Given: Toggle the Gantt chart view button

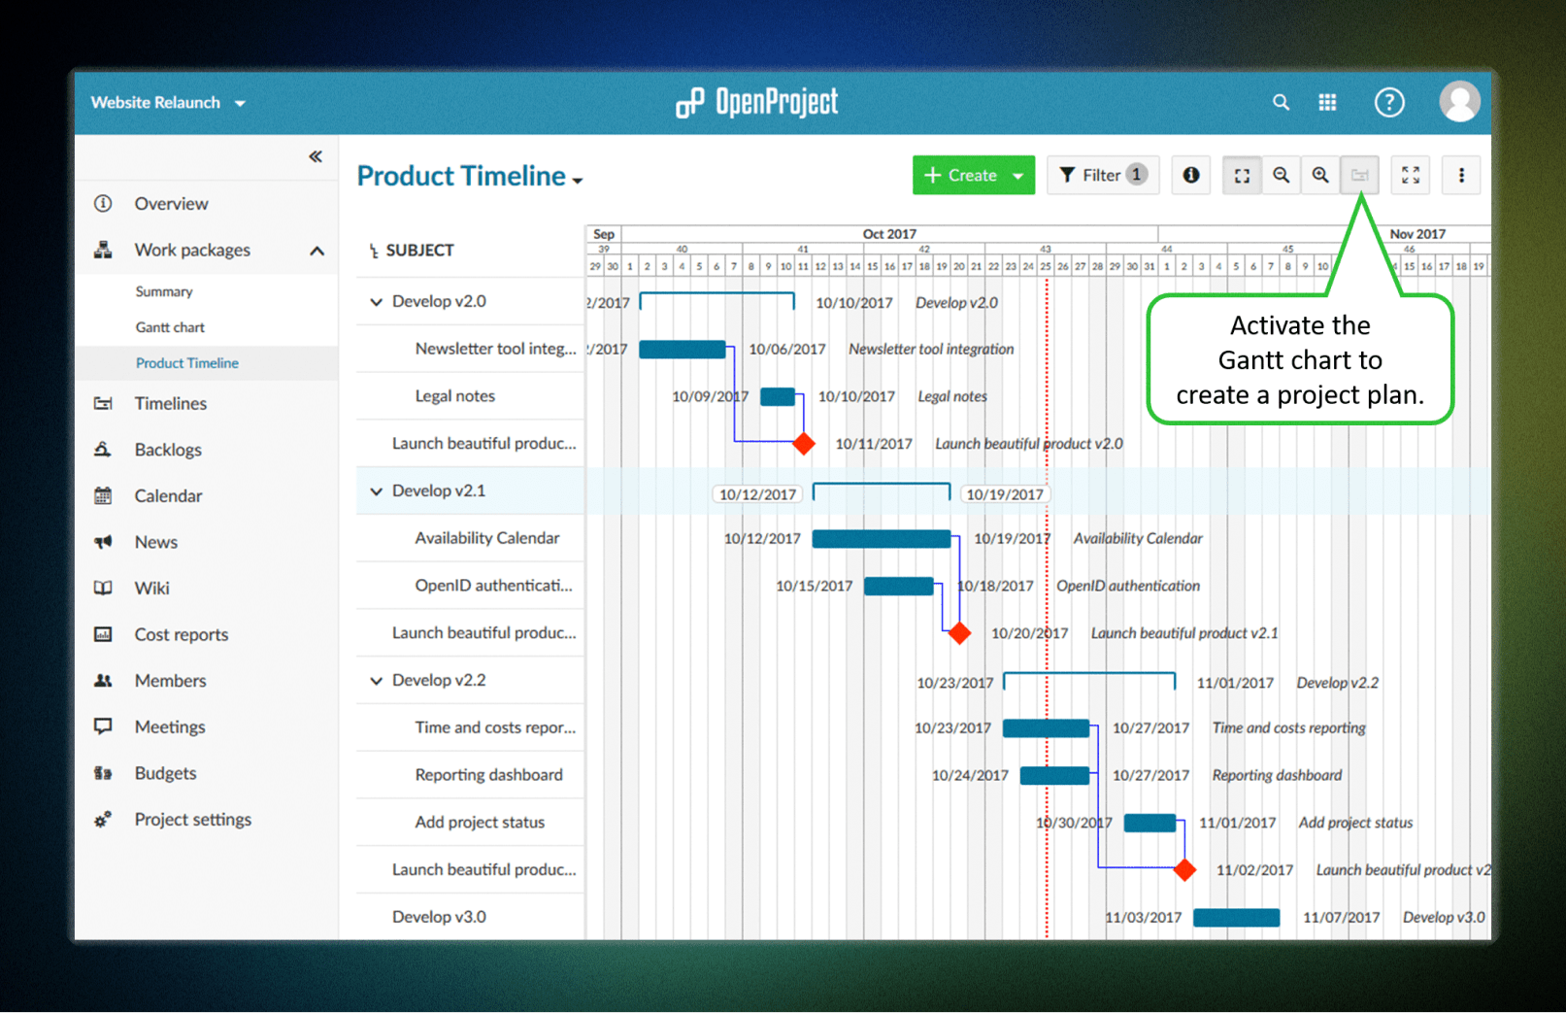Looking at the screenshot, I should point(1359,175).
